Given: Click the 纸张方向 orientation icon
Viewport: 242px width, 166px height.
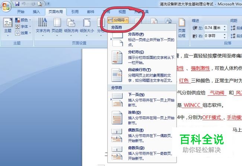Looking at the screenshot, I should click(71, 22).
